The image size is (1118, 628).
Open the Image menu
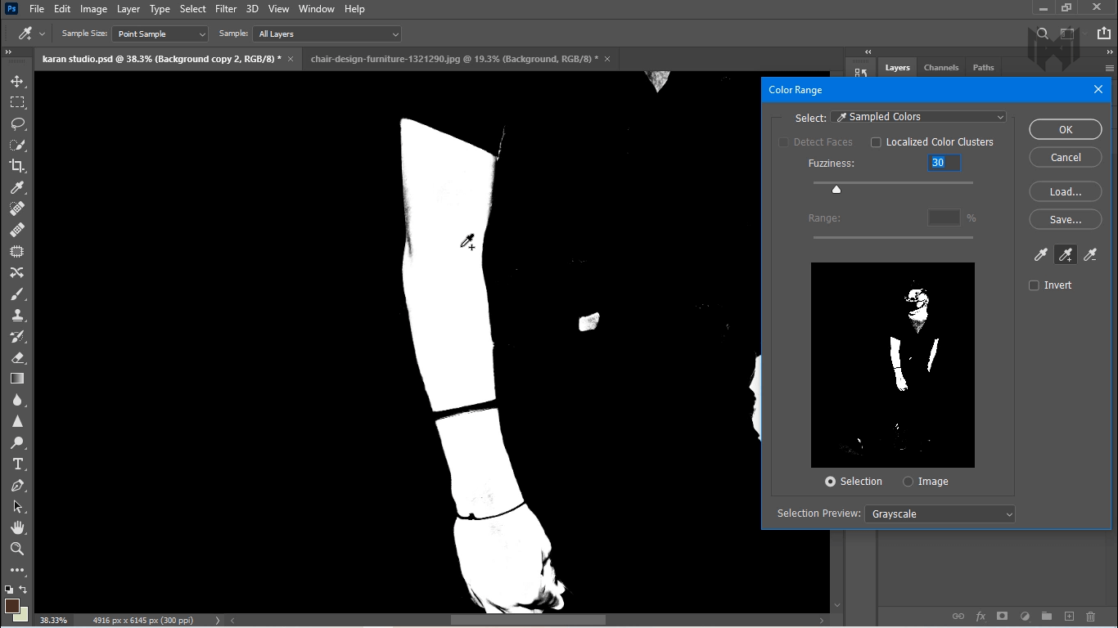(93, 9)
